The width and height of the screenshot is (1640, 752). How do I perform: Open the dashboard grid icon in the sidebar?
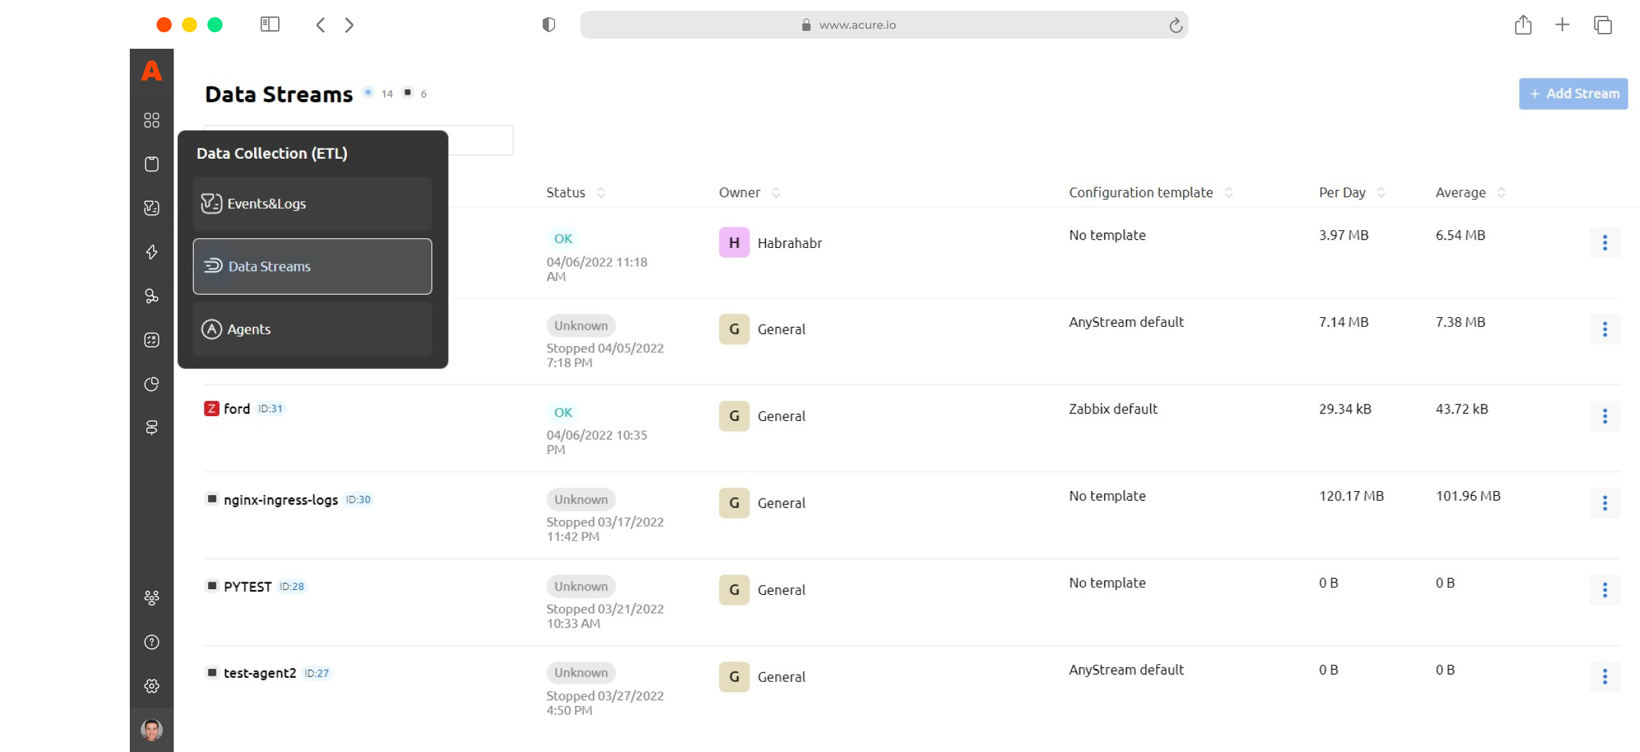(152, 120)
